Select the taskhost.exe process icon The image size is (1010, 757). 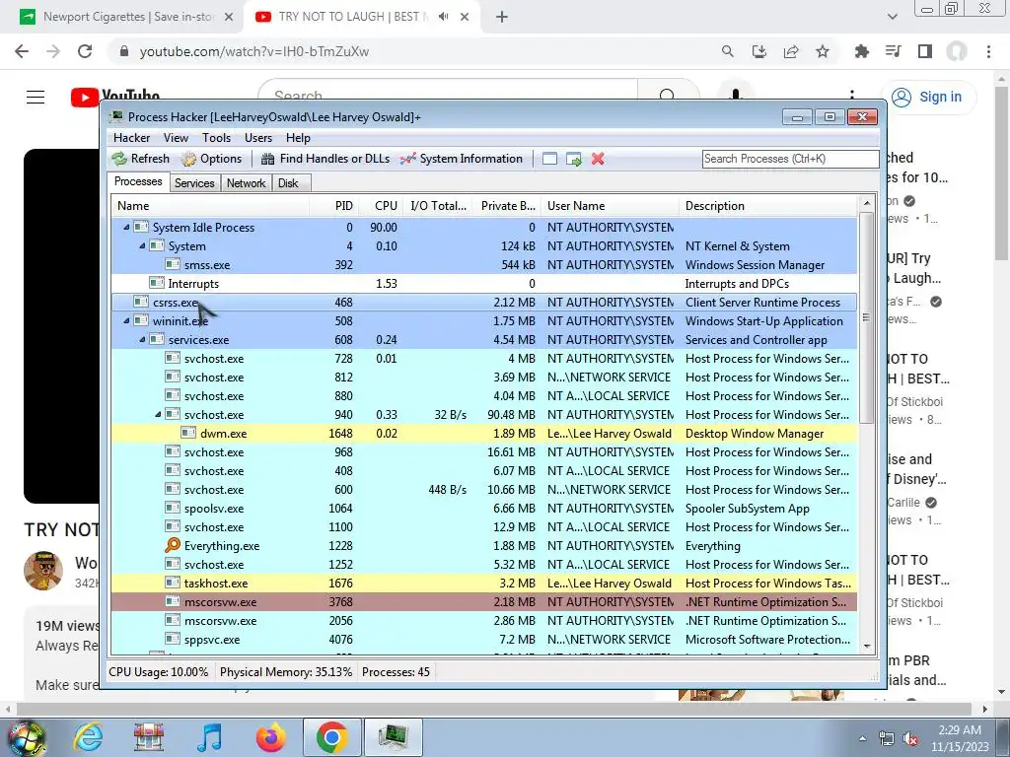172,583
